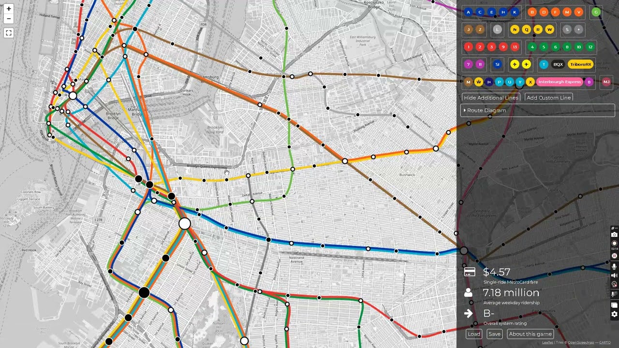Select the green 8 line badge
Screen dimensions: 619x348
click(567, 47)
